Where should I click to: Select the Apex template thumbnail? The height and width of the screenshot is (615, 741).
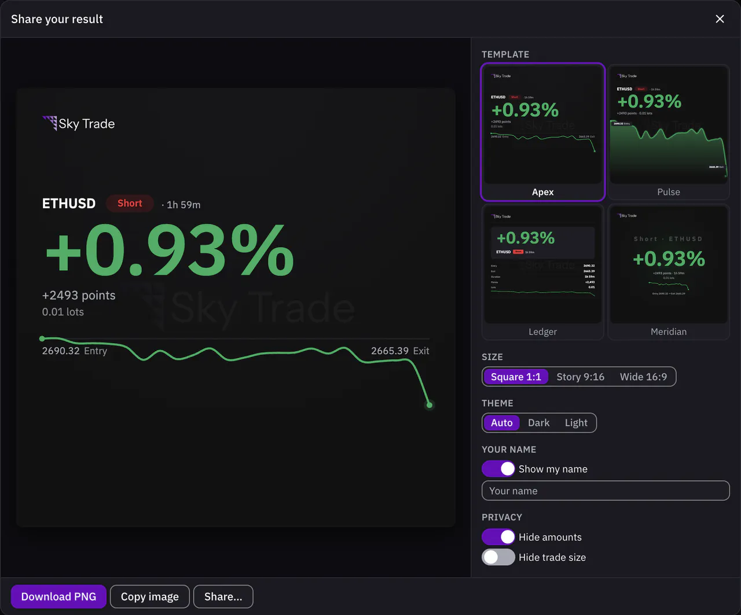point(543,132)
